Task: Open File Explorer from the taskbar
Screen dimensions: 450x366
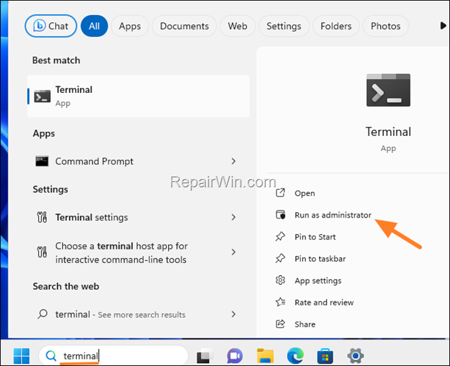Action: pyautogui.click(x=265, y=355)
